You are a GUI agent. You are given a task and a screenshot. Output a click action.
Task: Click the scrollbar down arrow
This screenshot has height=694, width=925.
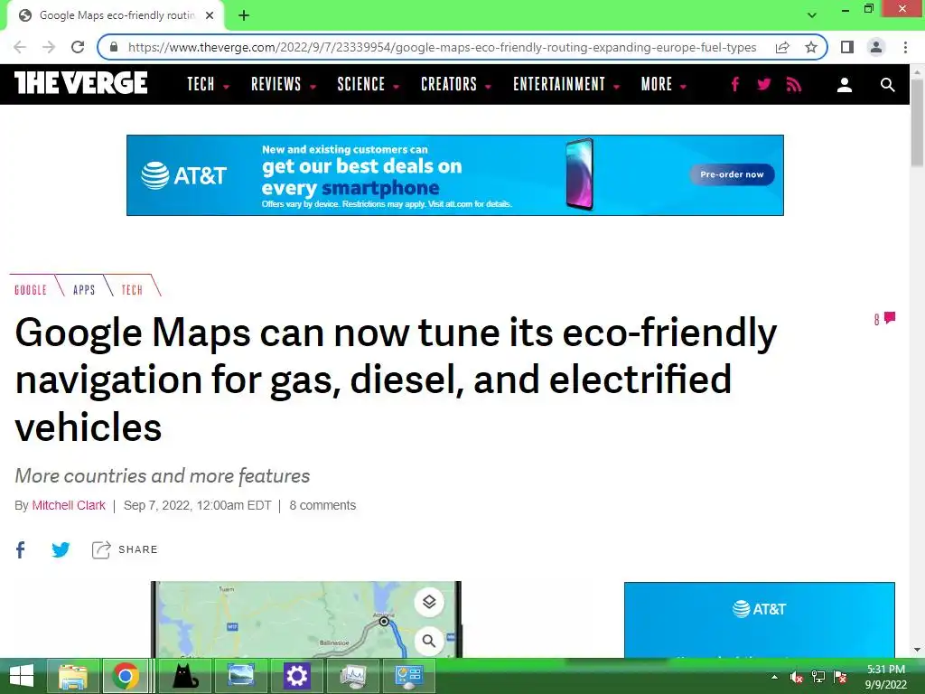[x=917, y=651]
